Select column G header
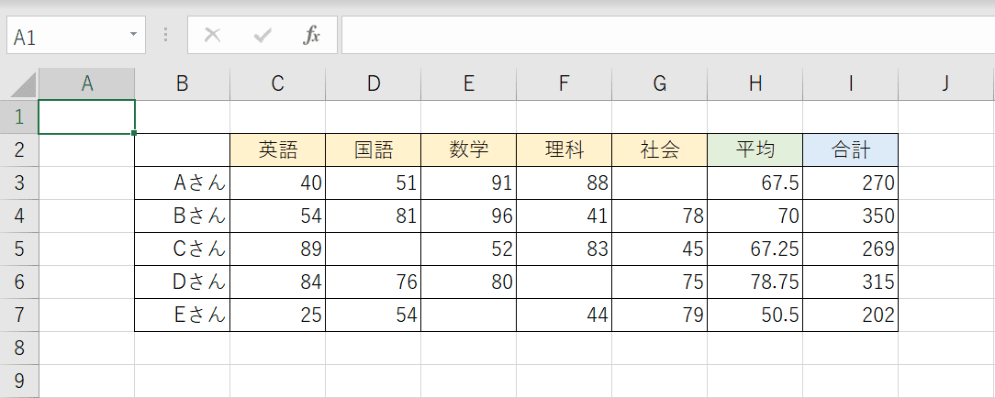 click(x=659, y=83)
